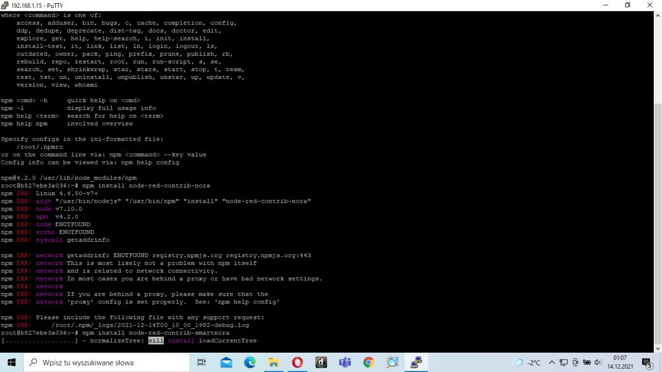Launch Microsoft Edge from the taskbar
Image resolution: width=662 pixels, height=372 pixels.
tap(250, 363)
